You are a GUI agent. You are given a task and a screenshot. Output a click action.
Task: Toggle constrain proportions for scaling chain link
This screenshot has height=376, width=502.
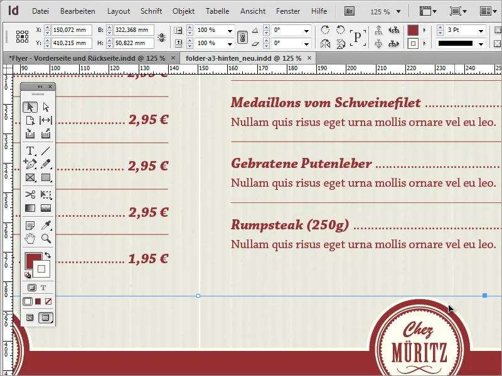[x=242, y=37]
